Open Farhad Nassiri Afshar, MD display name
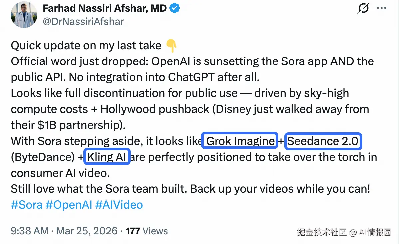Screen dimensions: 399x244 point(105,8)
